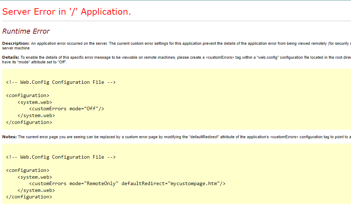Click '</configuration>' closing tag in first code block
Image resolution: width=351 pixels, height=222 pixels.
[29, 122]
